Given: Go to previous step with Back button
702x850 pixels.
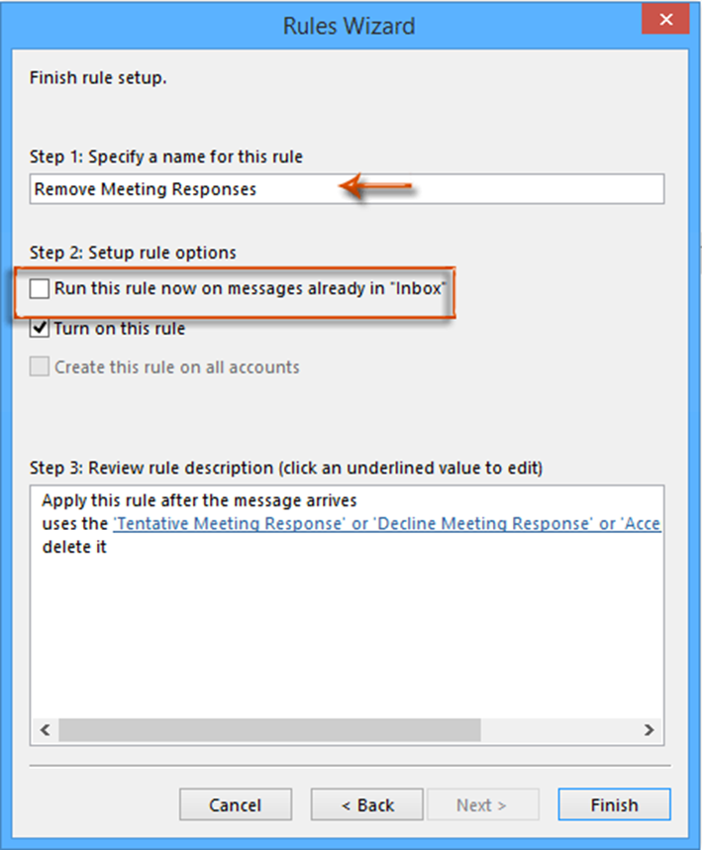Looking at the screenshot, I should point(366,804).
